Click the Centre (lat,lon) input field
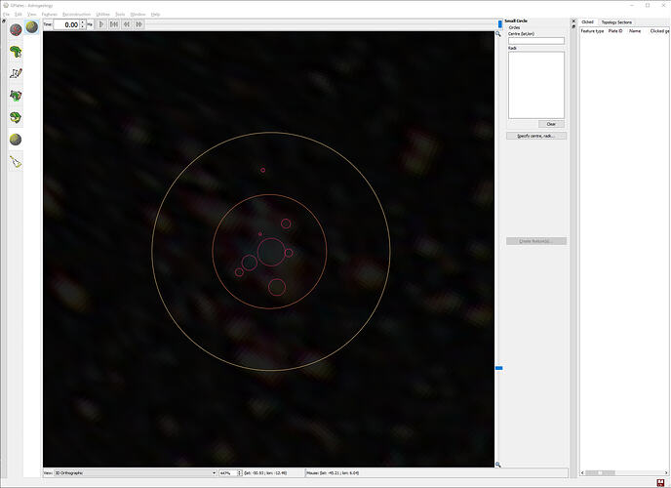Screen dimensions: 671x488 pyautogui.click(x=536, y=41)
